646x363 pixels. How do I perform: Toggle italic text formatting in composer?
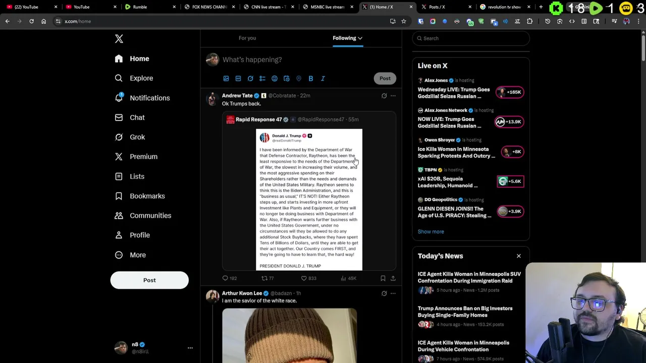pos(323,79)
